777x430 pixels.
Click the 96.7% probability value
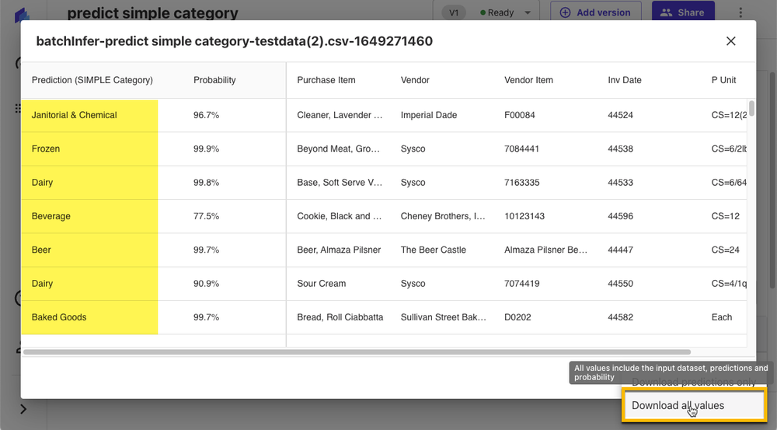pyautogui.click(x=206, y=115)
